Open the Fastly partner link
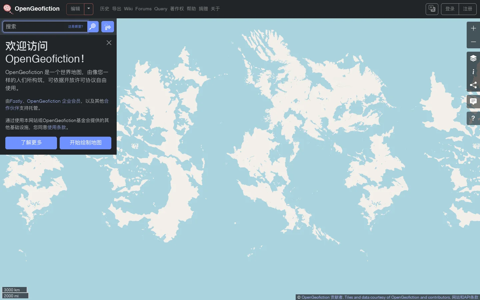The width and height of the screenshot is (480, 300). (16, 101)
